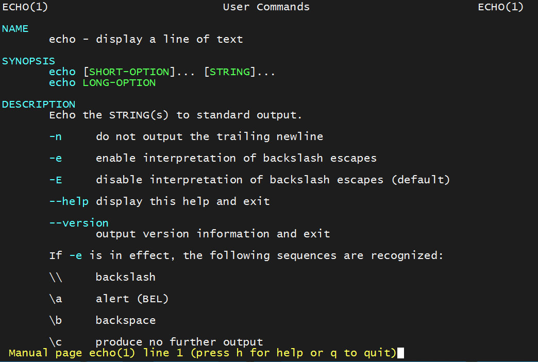
Task: Click the --version option text
Action: (x=79, y=223)
